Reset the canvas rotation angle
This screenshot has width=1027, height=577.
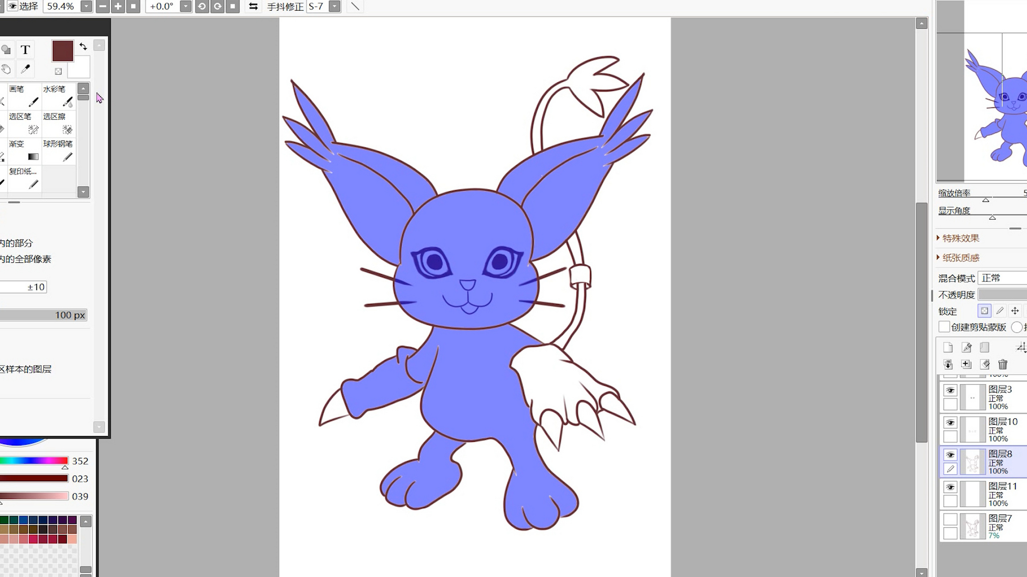click(x=232, y=6)
